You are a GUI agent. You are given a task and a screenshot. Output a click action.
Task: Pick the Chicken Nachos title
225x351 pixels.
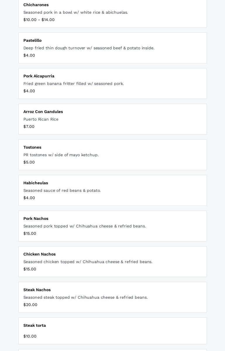pyautogui.click(x=39, y=254)
